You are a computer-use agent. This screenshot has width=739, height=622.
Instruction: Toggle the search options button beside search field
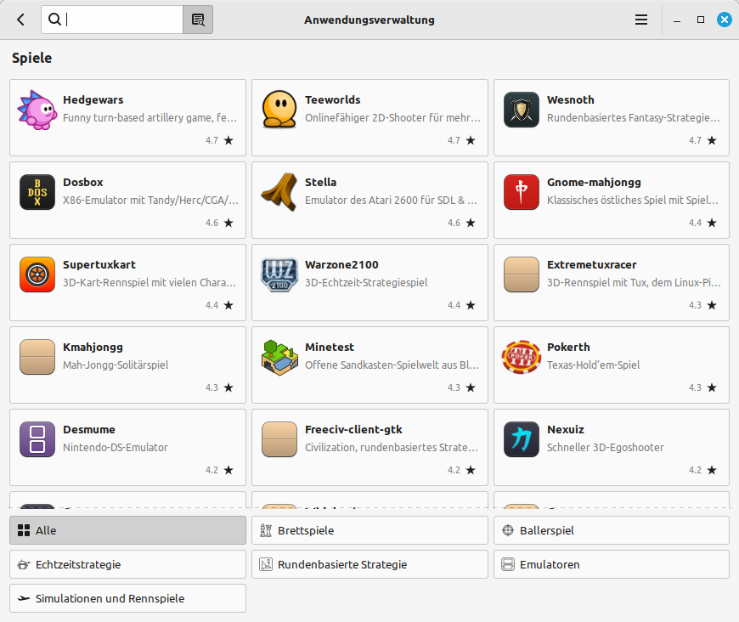(x=198, y=20)
